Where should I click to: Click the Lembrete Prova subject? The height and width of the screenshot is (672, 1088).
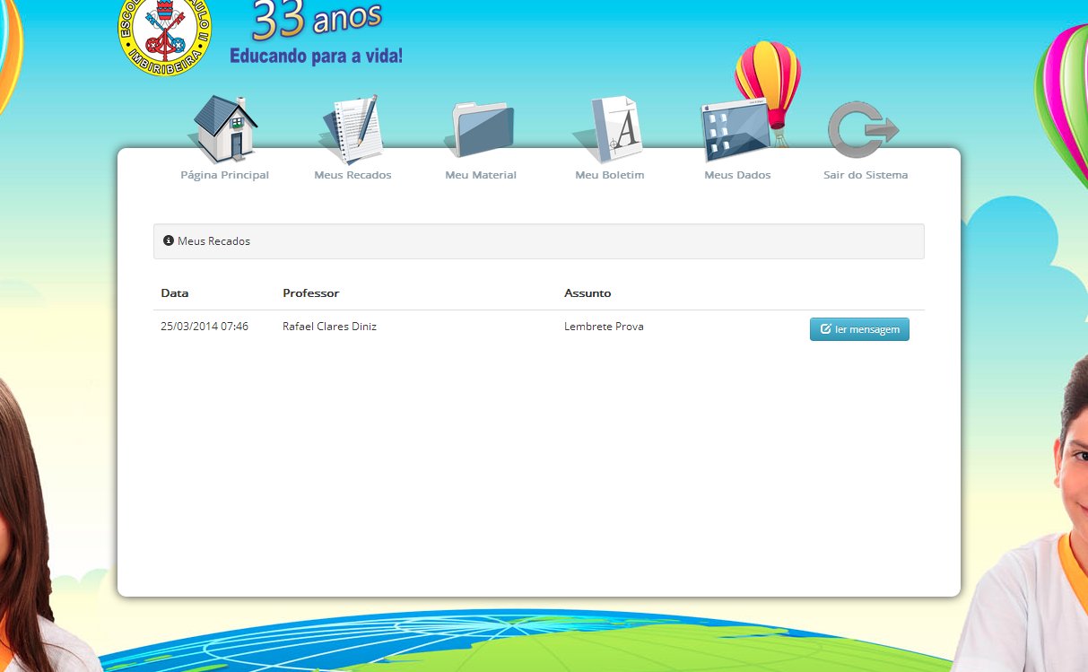(x=604, y=327)
